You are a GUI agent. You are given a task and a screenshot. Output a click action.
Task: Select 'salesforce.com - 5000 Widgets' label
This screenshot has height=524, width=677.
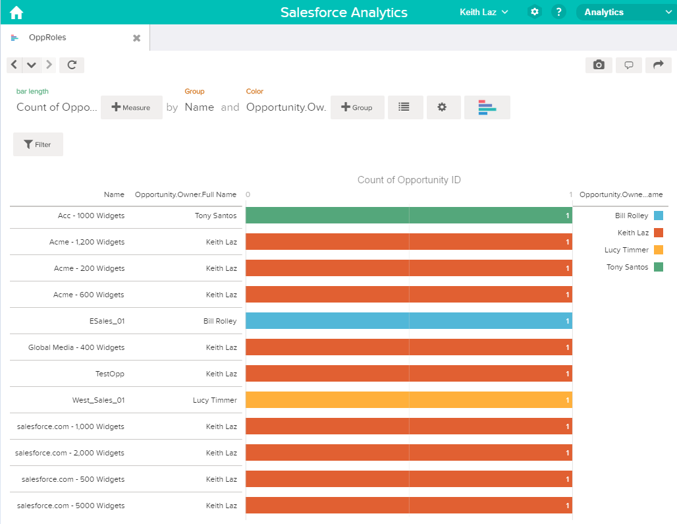point(71,506)
